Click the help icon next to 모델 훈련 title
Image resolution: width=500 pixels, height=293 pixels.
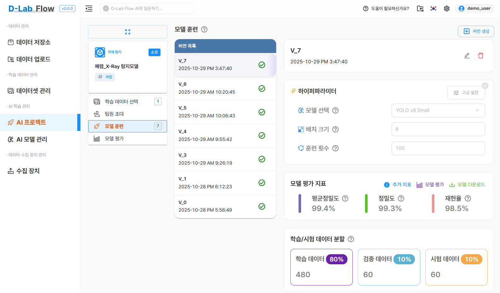point(204,29)
